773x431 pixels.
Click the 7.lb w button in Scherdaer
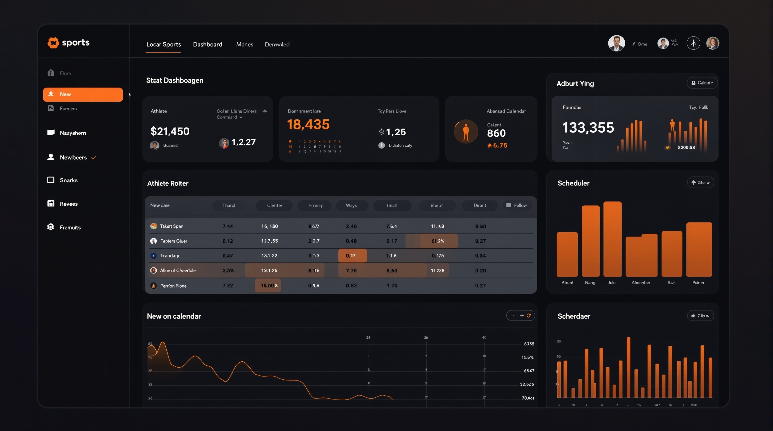700,316
